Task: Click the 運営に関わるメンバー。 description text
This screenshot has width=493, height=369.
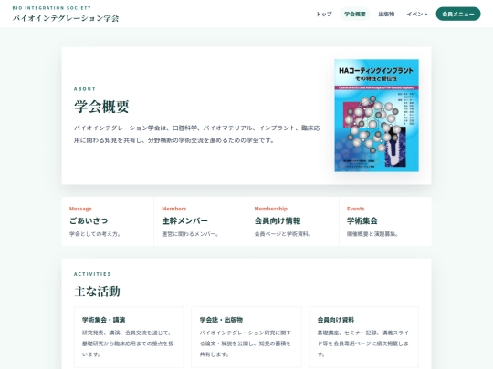Action: (x=190, y=234)
